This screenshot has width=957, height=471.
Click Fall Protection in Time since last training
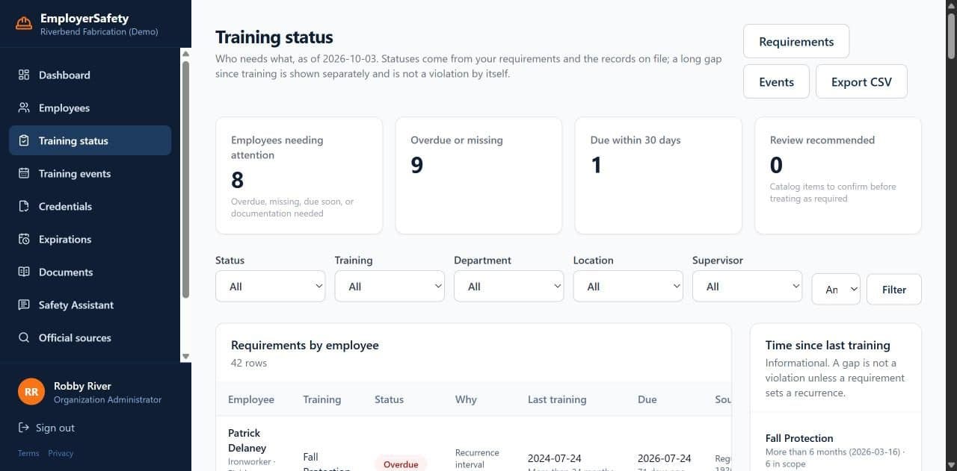tap(799, 438)
